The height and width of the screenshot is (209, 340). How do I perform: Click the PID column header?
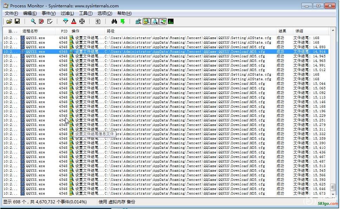[63, 31]
